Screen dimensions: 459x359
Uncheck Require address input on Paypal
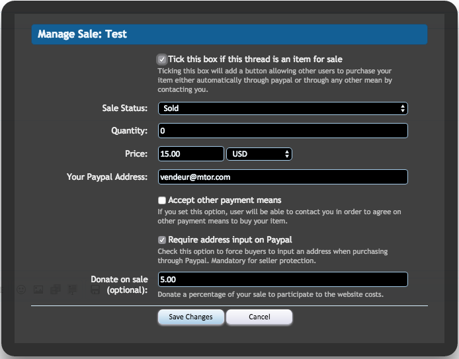click(x=162, y=240)
